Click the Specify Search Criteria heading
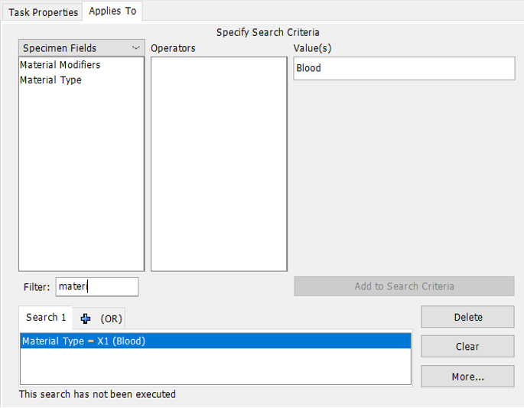Viewport: 524px width, 408px height. tap(268, 32)
